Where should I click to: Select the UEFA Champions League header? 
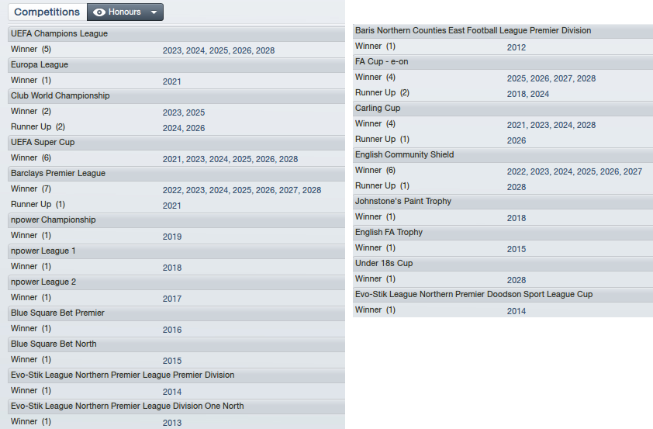[176, 33]
